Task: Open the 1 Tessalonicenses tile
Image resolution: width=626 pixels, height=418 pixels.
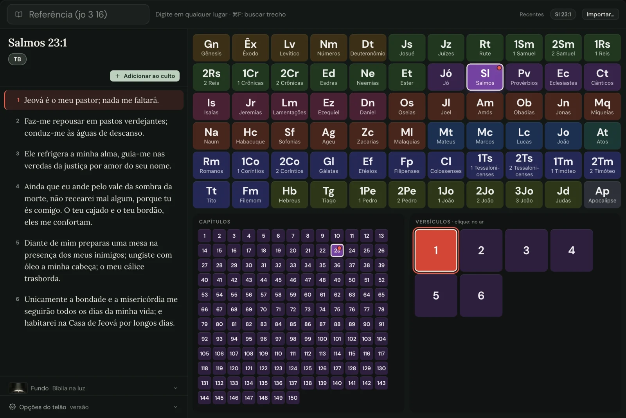Action: [485, 165]
